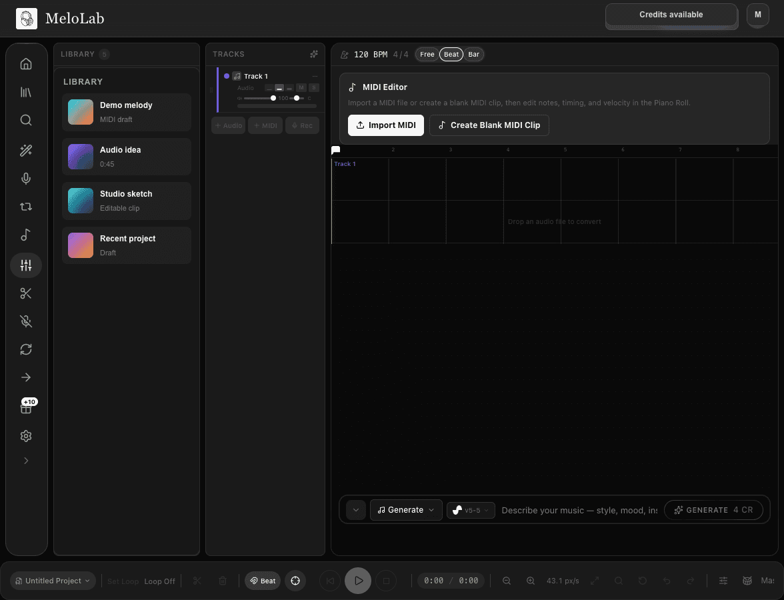Open the v5-5 model version dropdown
This screenshot has height=600, width=784.
click(471, 510)
